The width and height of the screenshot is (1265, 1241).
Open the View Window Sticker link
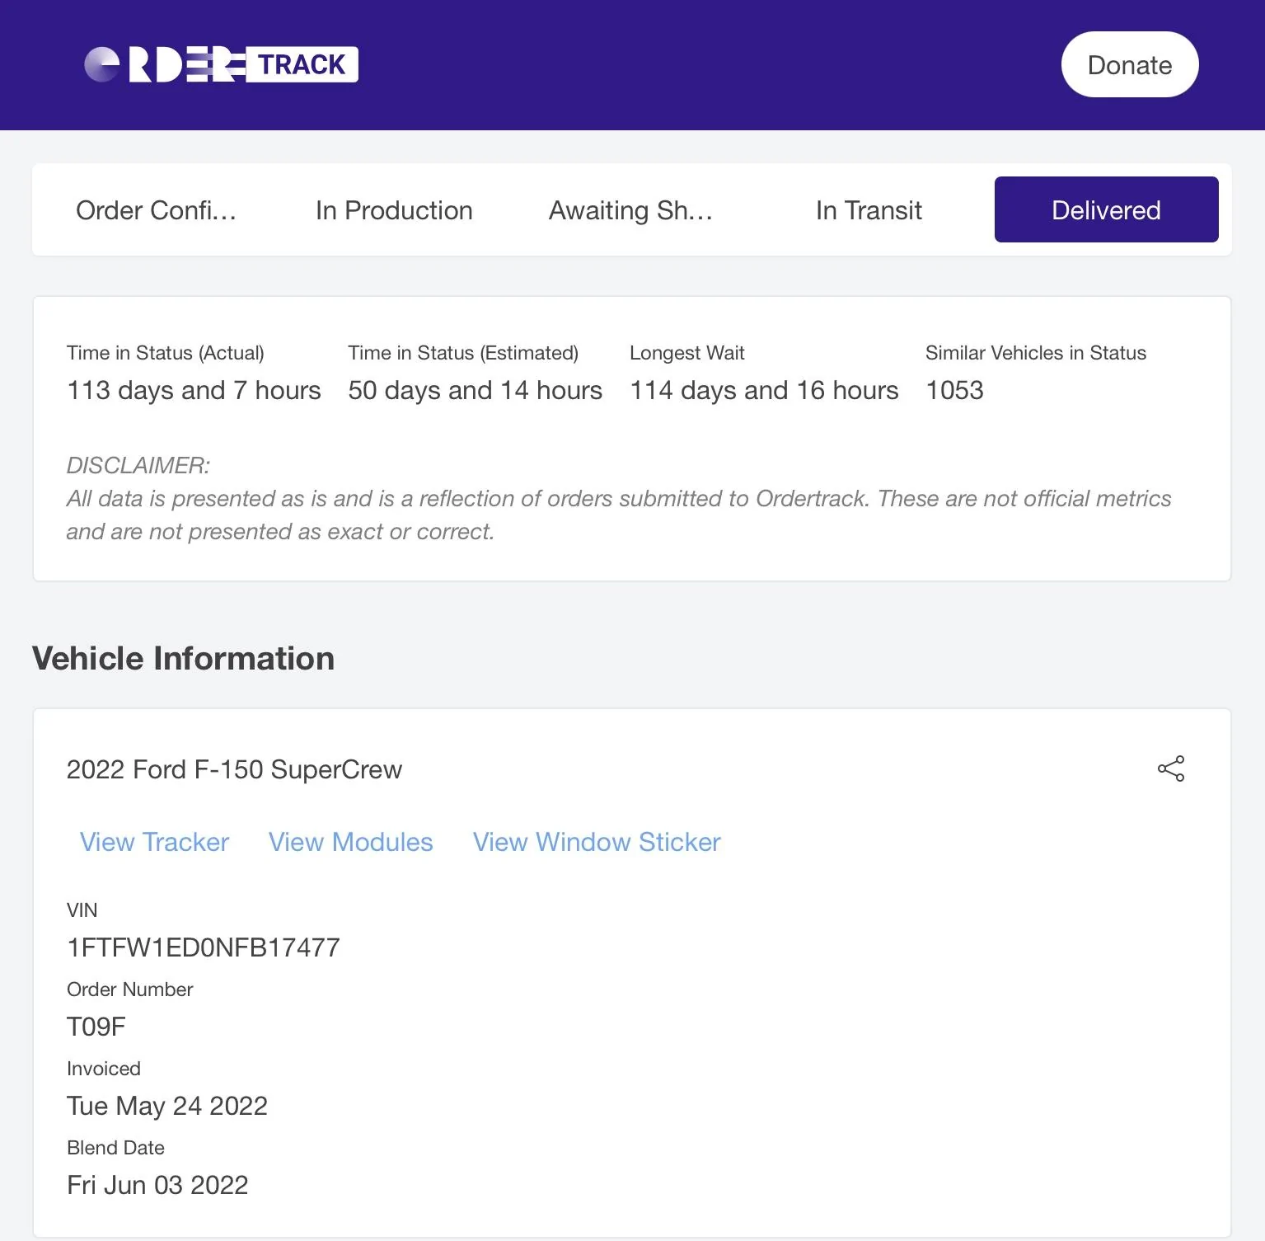click(597, 842)
